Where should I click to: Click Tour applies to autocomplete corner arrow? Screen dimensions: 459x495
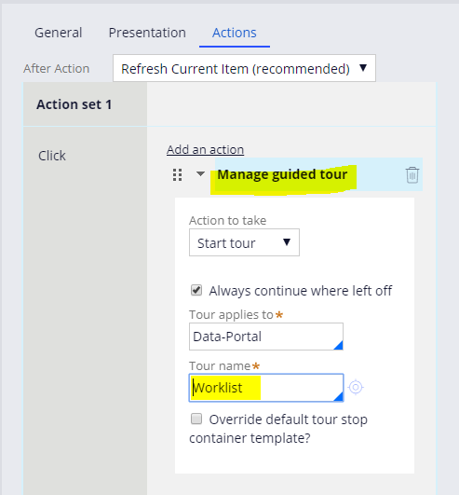[x=338, y=345]
